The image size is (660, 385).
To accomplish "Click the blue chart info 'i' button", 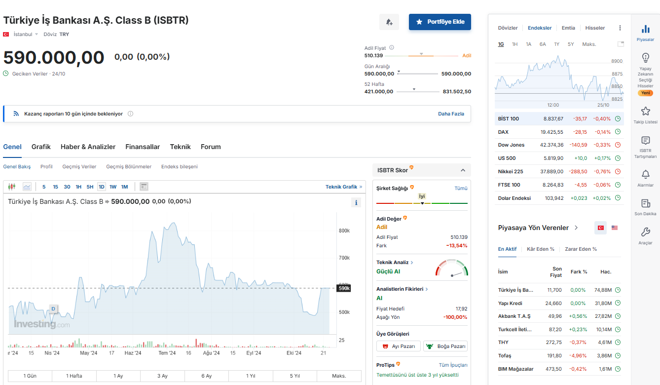I will coord(356,202).
